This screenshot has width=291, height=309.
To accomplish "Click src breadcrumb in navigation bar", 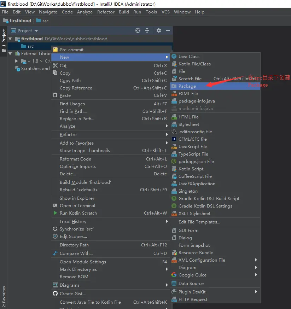I will pos(42,21).
